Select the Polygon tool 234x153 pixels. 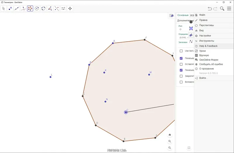click(x=30, y=9)
